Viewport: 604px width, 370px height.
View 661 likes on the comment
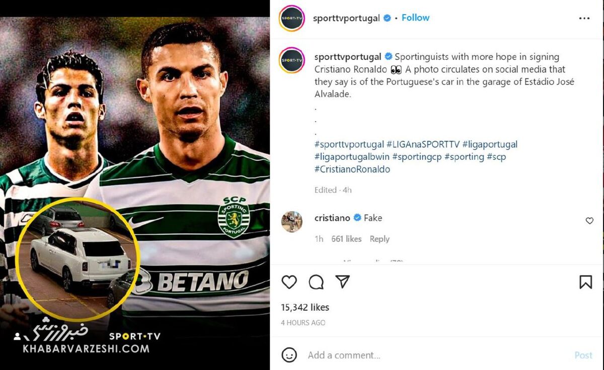click(346, 239)
